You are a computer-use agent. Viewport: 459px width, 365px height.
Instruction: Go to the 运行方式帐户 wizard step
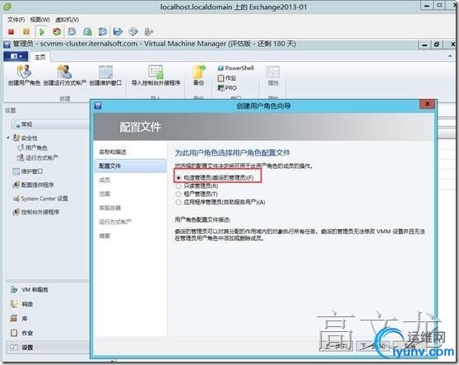pyautogui.click(x=115, y=222)
